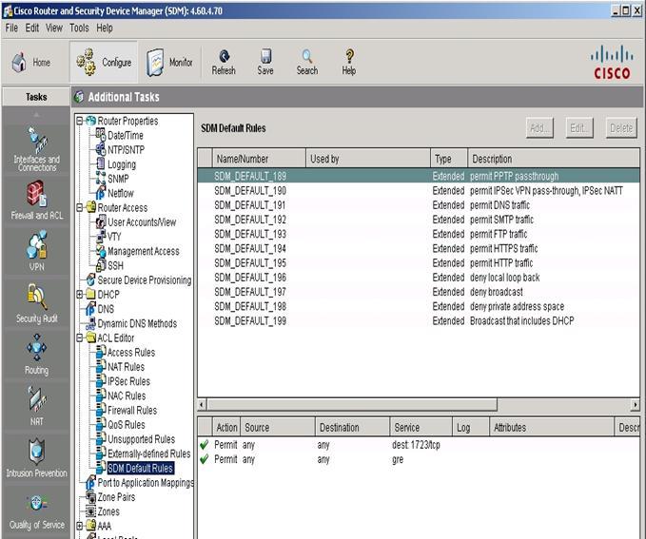This screenshot has width=646, height=539.
Task: Click the disabled Add button
Action: 539,128
